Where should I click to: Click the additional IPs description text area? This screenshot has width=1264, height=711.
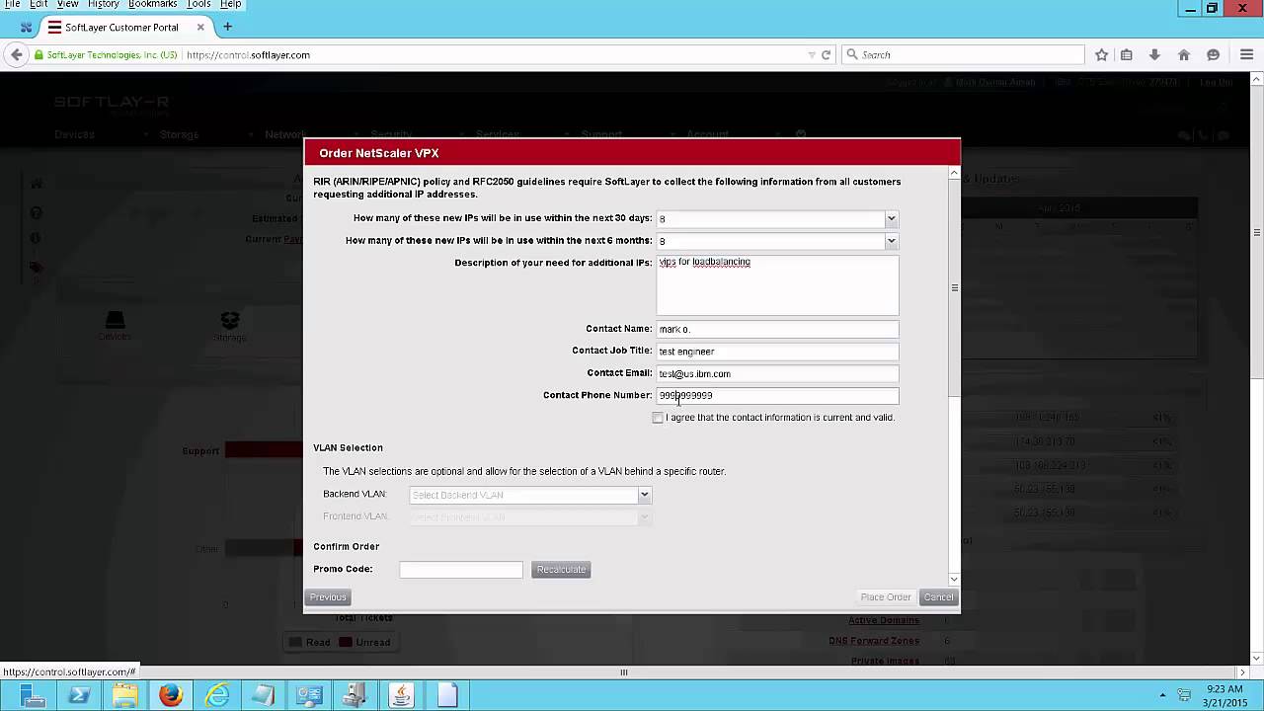[778, 285]
